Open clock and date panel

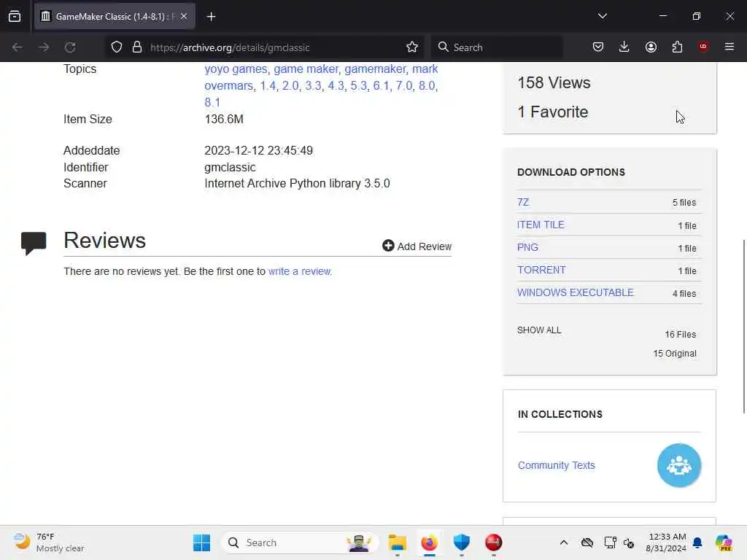[666, 542]
